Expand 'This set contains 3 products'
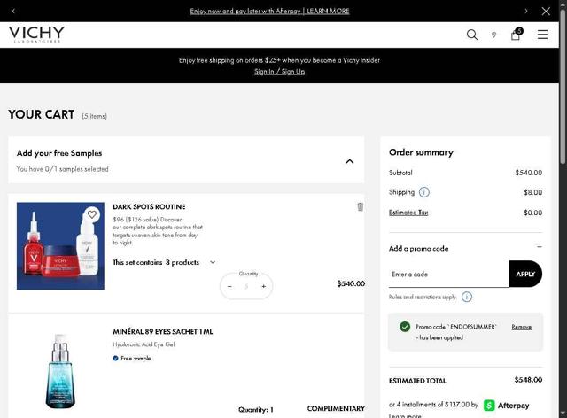 [213, 262]
